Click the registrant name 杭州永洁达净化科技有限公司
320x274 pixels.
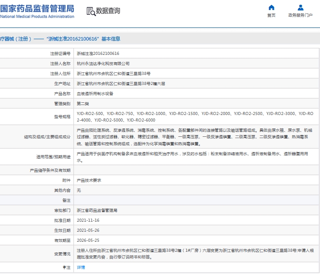point(103,64)
